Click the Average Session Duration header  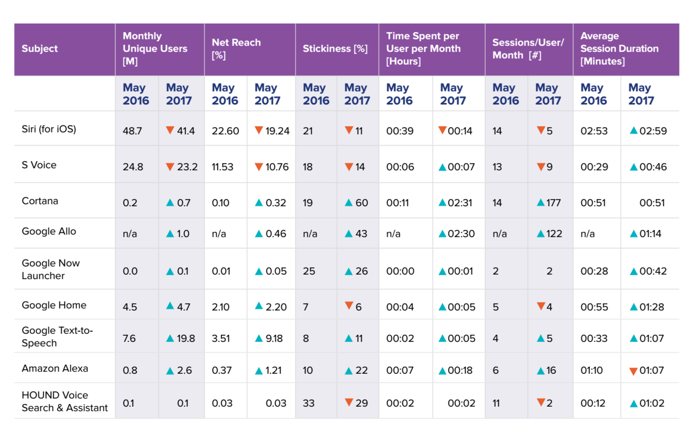pos(619,49)
